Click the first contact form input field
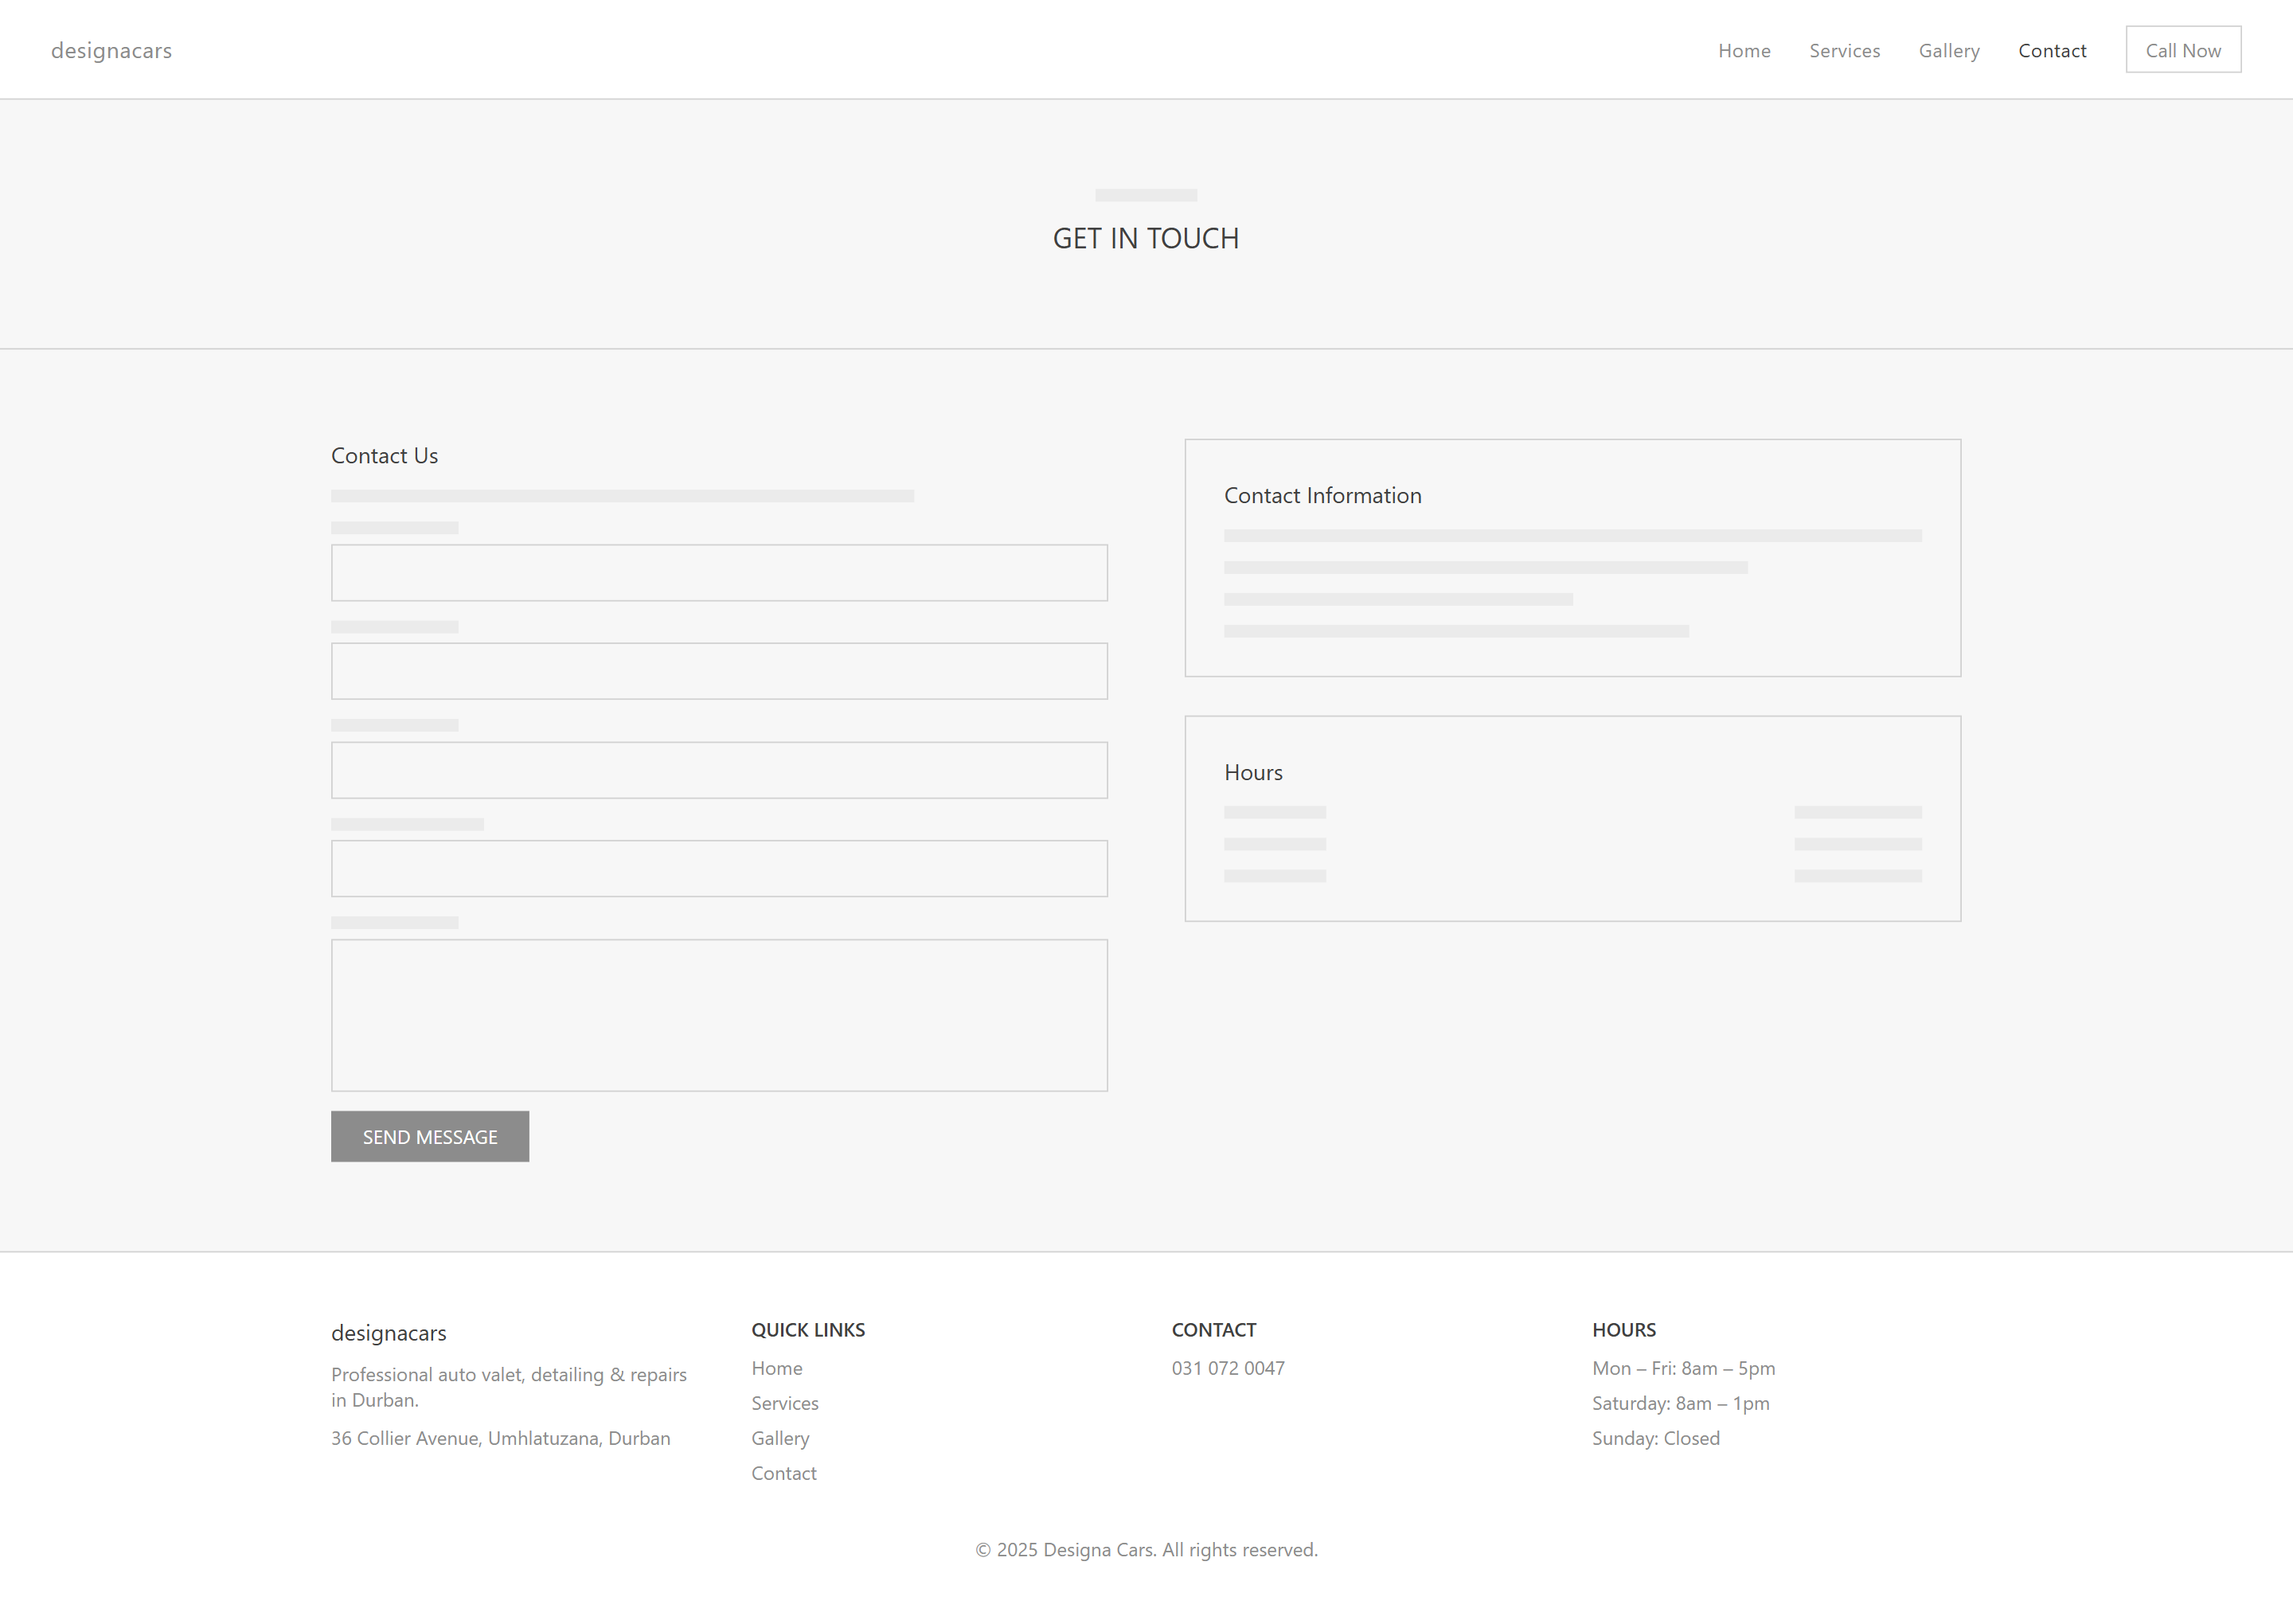2293x1624 pixels. click(718, 572)
